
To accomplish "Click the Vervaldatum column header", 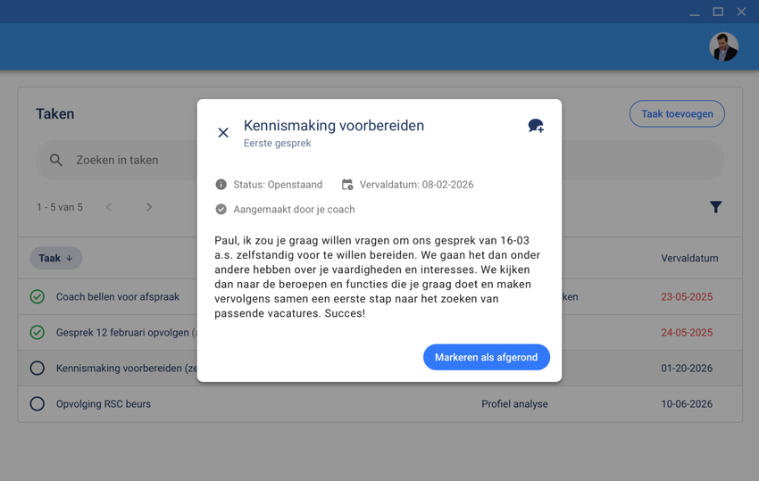I will pyautogui.click(x=688, y=259).
